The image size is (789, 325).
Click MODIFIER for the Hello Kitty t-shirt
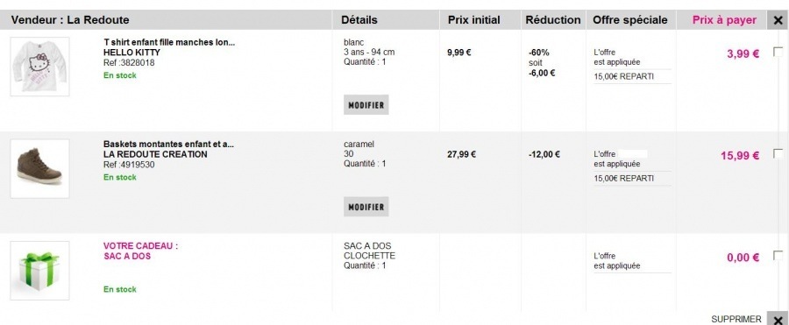coord(366,104)
